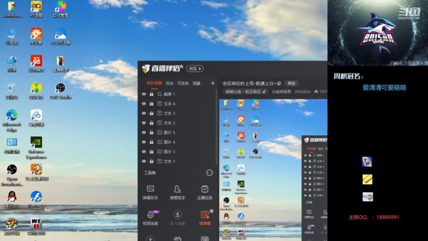This screenshot has width=428, height=241.
Task: Toggle the orange 读弹幕 tool
Action: click(x=204, y=218)
